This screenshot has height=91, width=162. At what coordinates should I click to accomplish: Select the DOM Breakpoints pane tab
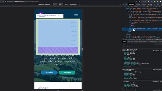coord(152,41)
